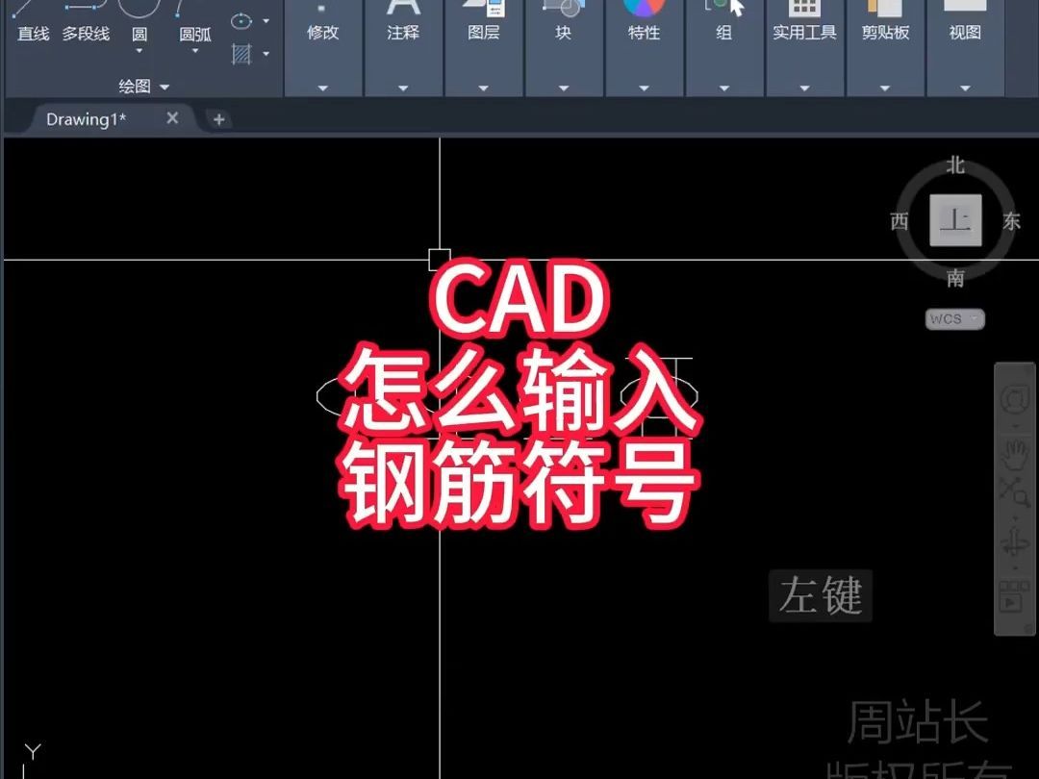1039x779 pixels.
Task: Click the SteeringWheel icon on the navigation bar
Action: pyautogui.click(x=1015, y=399)
